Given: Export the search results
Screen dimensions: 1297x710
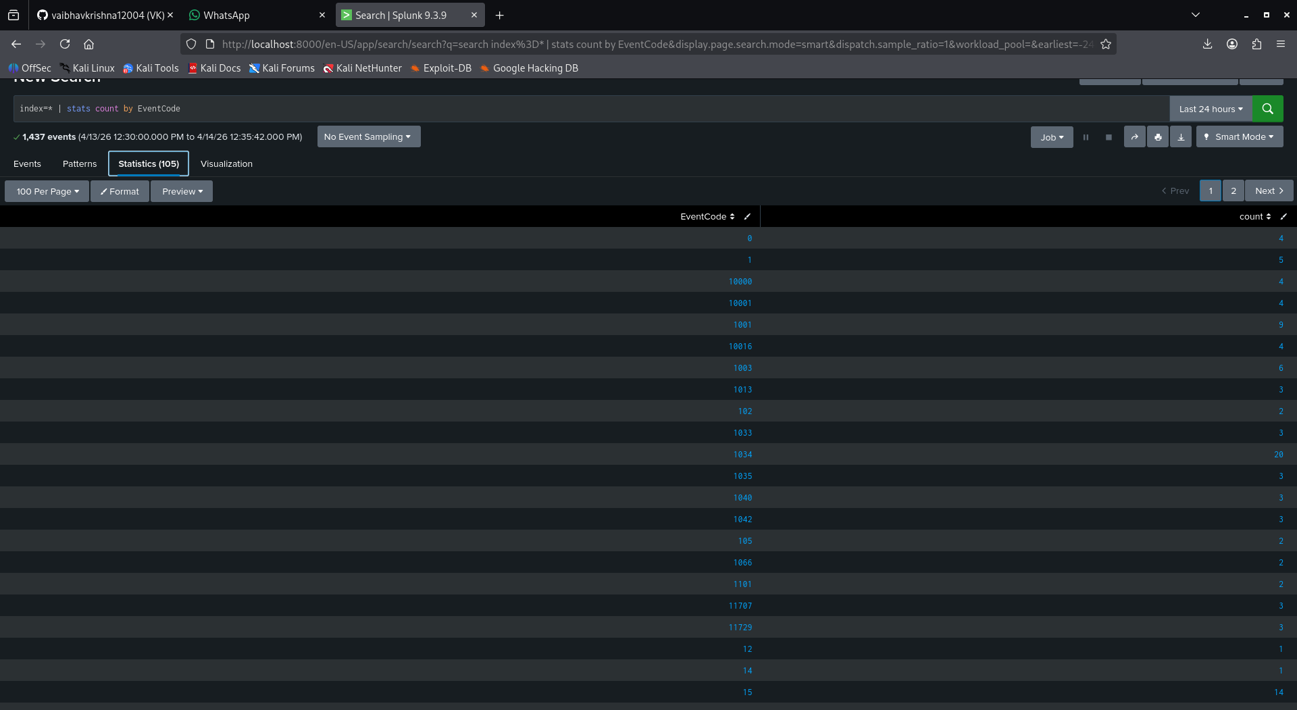Looking at the screenshot, I should [x=1180, y=136].
